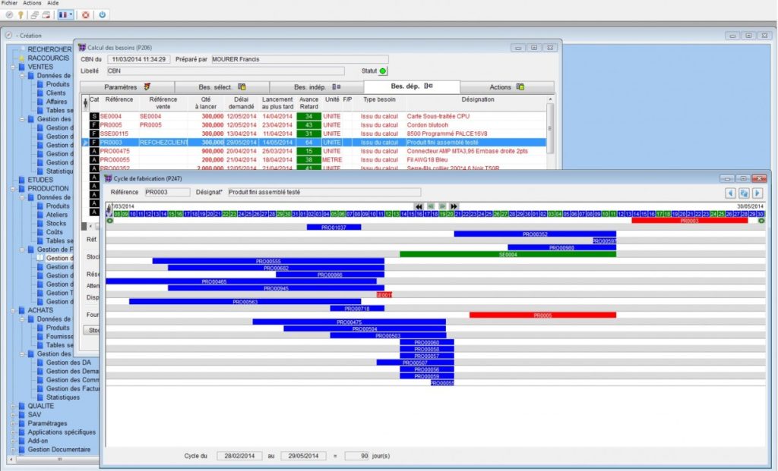This screenshot has height=471, width=778.
Task: Click the prohibition (cancel) icon in the toolbar
Action: tap(9, 14)
